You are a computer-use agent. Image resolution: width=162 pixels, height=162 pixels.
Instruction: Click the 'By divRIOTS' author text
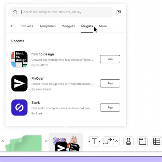(40, 65)
